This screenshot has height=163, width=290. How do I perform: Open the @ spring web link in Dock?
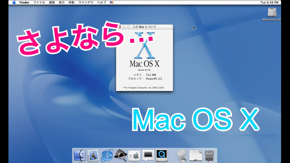182,156
